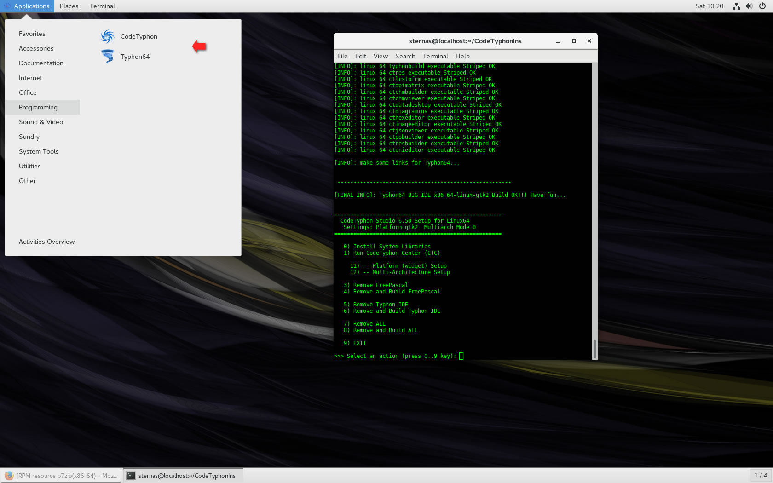Click '0) Install System Libraries' line
The width and height of the screenshot is (773, 483).
pos(387,247)
